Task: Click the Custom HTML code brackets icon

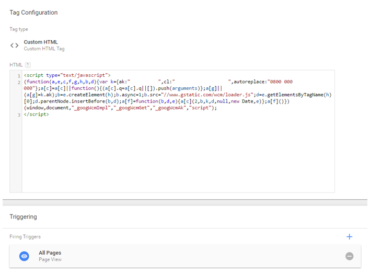Action: pos(15,45)
